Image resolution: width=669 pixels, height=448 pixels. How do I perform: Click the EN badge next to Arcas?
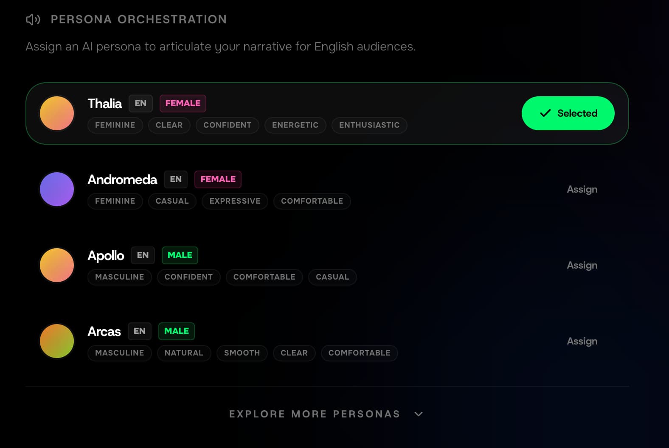(139, 331)
